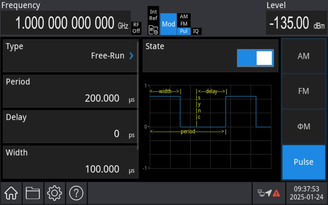The height and width of the screenshot is (205, 328).
Task: Click the network connection icon
Action: pos(261,193)
